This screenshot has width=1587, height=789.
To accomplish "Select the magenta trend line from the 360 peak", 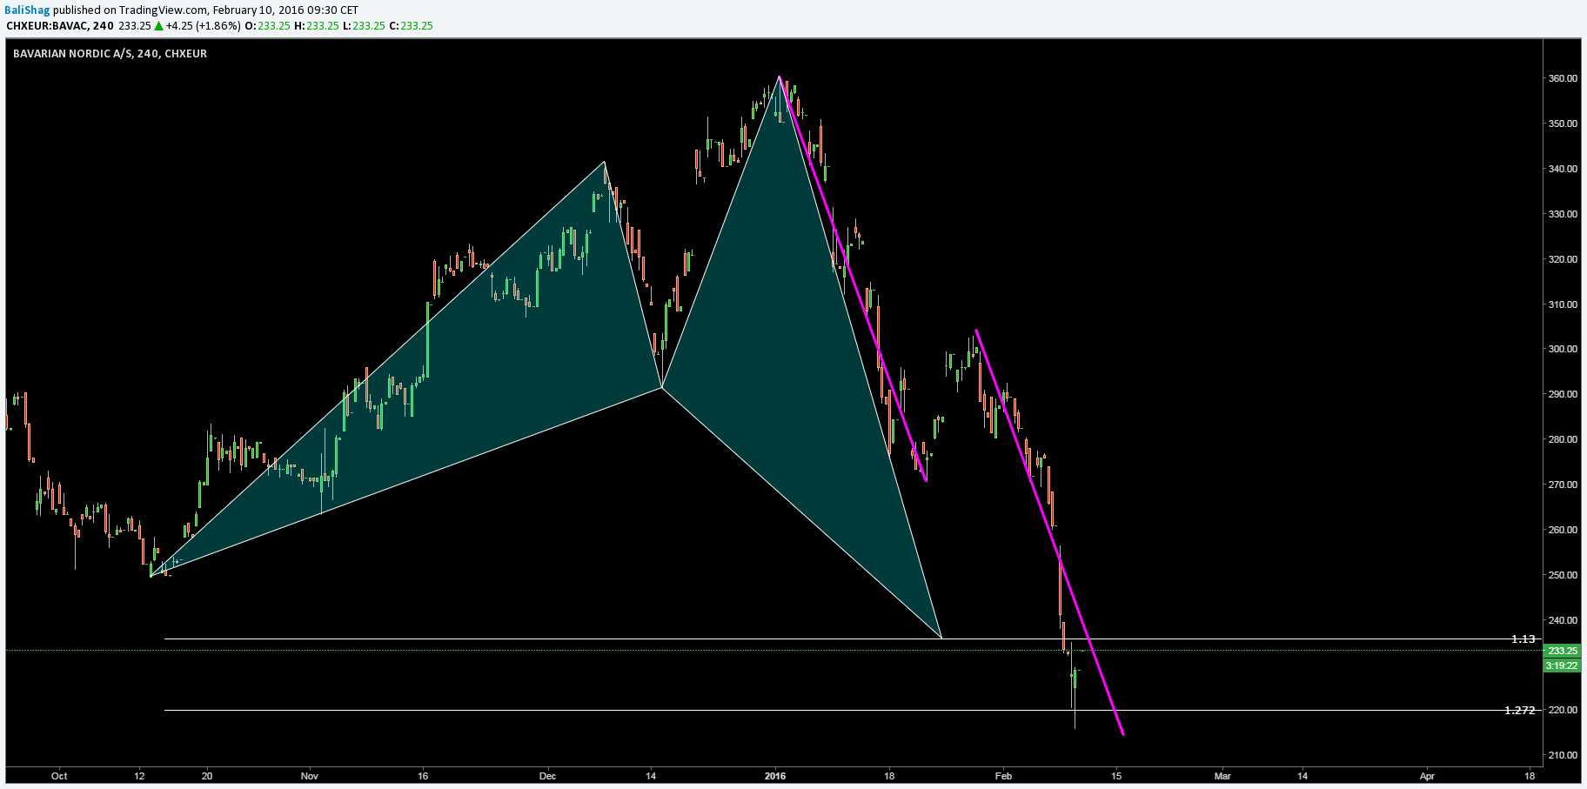I will [x=853, y=278].
